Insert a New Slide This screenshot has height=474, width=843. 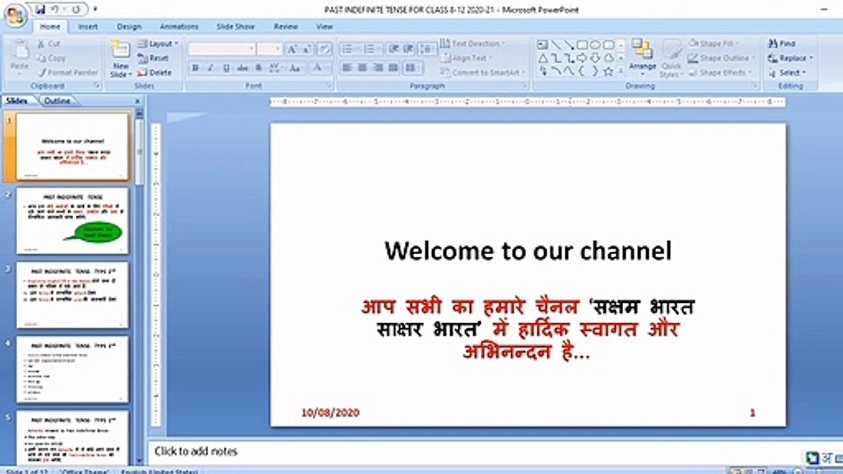[x=121, y=58]
